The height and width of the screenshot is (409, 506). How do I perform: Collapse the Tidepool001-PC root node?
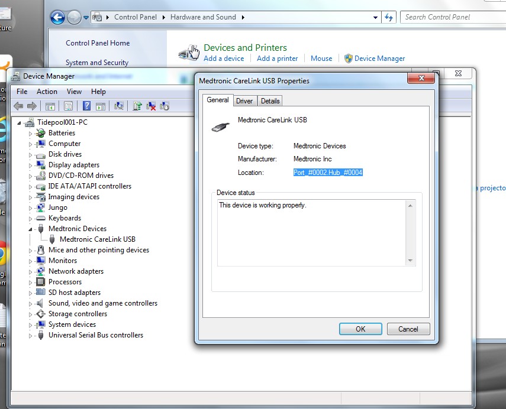(x=20, y=123)
